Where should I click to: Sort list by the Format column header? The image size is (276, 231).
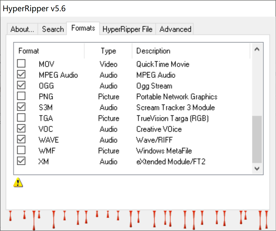tap(48, 51)
